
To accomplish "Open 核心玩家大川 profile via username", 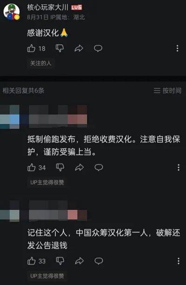I will (47, 7).
